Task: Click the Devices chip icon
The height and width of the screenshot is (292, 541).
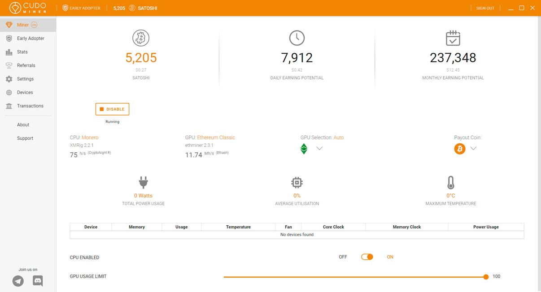Action: 9,92
